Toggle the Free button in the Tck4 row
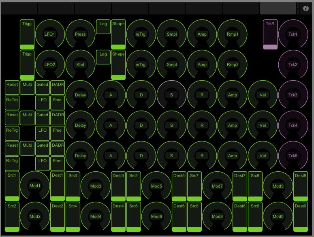The height and width of the screenshot is (237, 314). point(58,133)
